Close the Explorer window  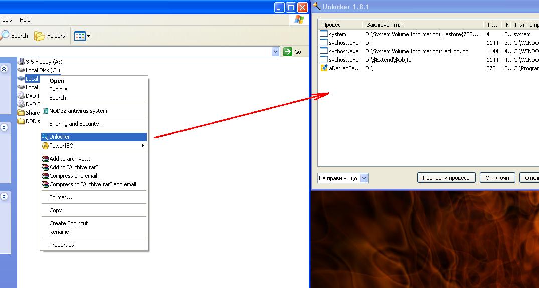click(302, 7)
